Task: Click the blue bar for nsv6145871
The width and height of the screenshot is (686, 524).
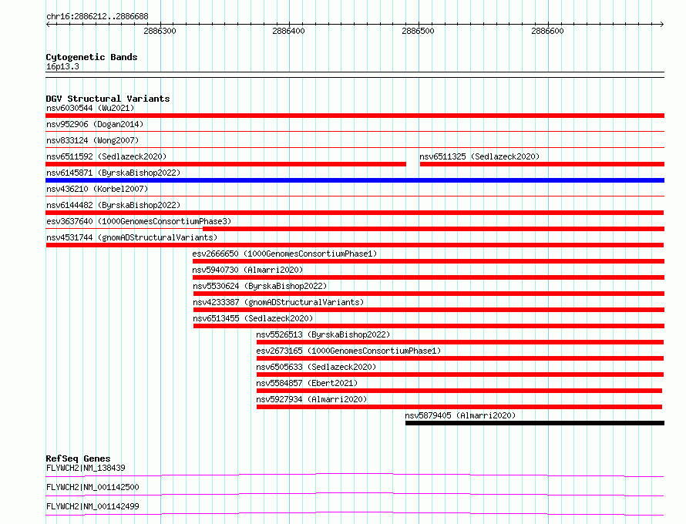Action: click(x=355, y=180)
